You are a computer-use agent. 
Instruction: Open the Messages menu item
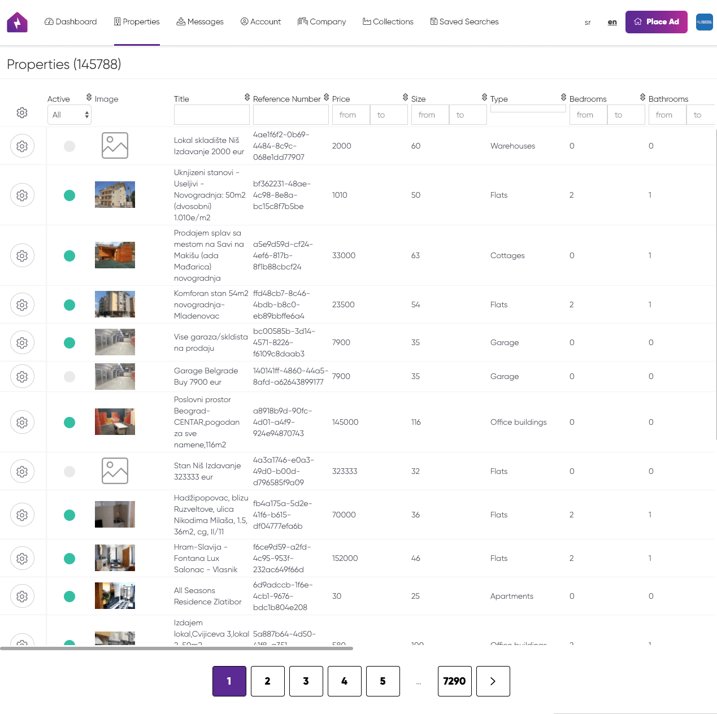coord(200,22)
